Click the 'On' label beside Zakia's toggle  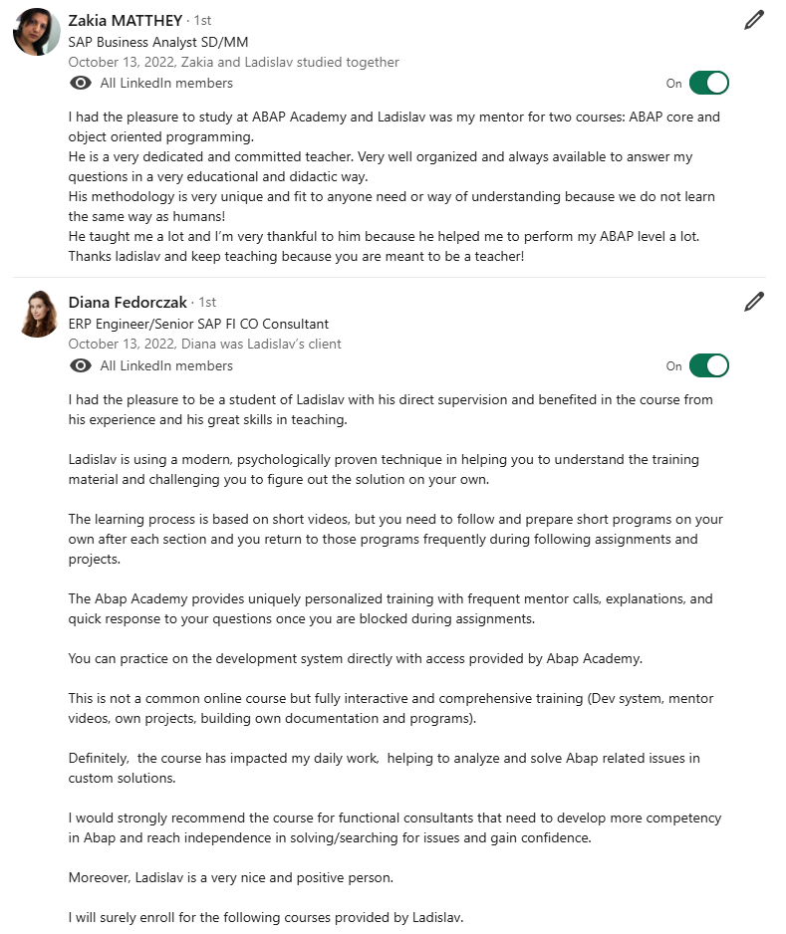tap(674, 84)
